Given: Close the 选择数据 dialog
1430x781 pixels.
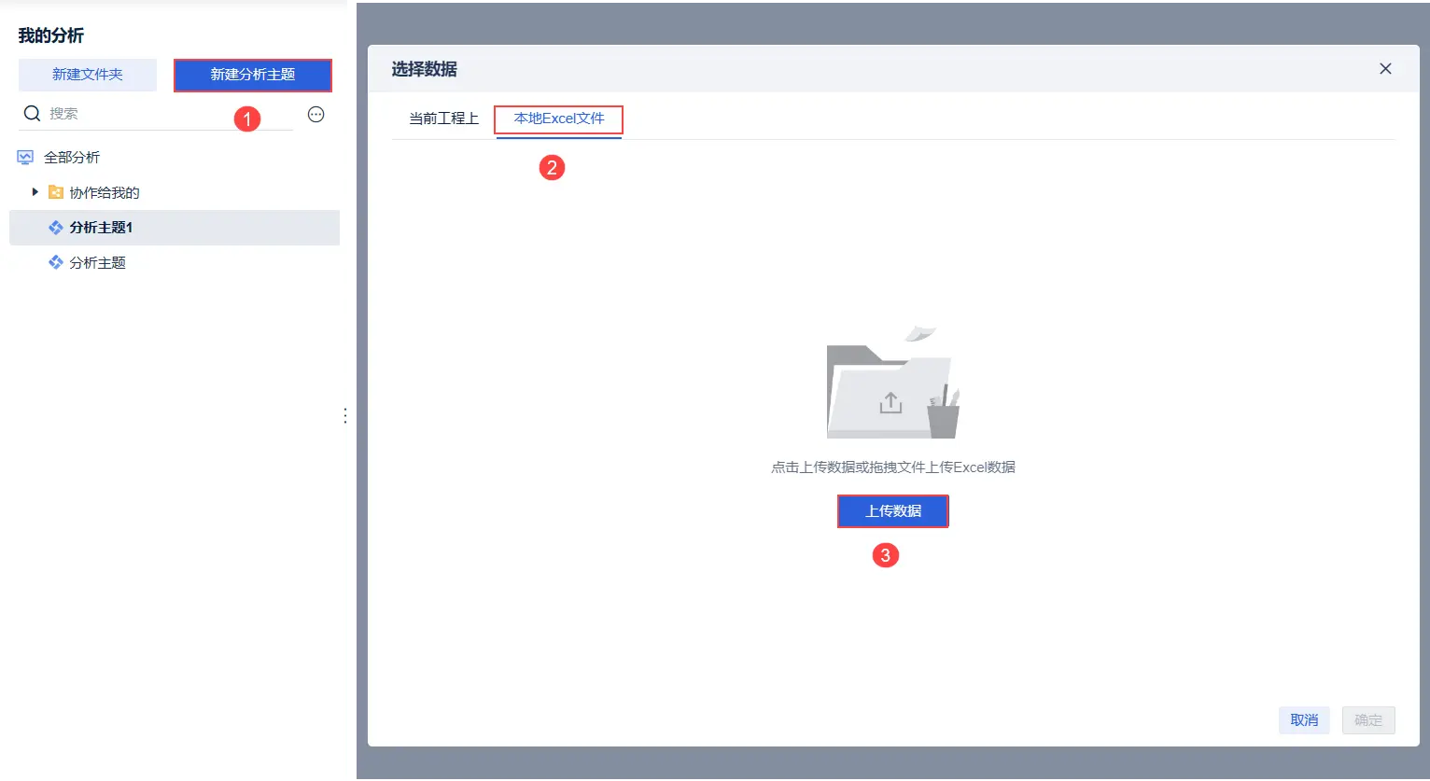Looking at the screenshot, I should point(1385,69).
